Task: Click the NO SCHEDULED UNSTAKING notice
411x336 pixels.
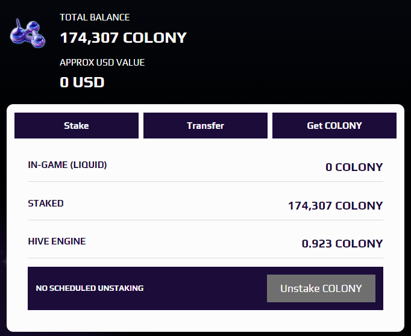Action: pyautogui.click(x=90, y=288)
